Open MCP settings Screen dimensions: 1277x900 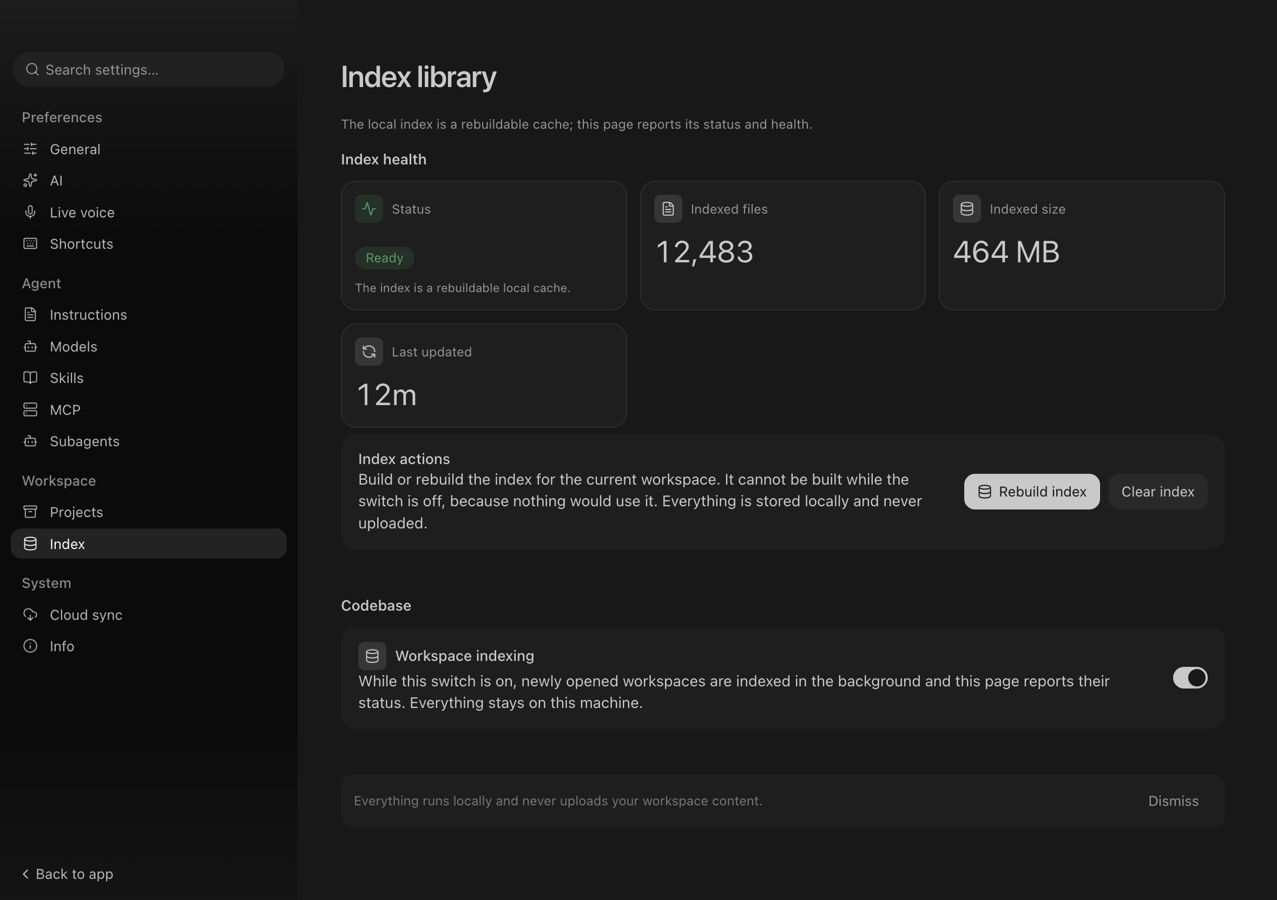pos(148,409)
